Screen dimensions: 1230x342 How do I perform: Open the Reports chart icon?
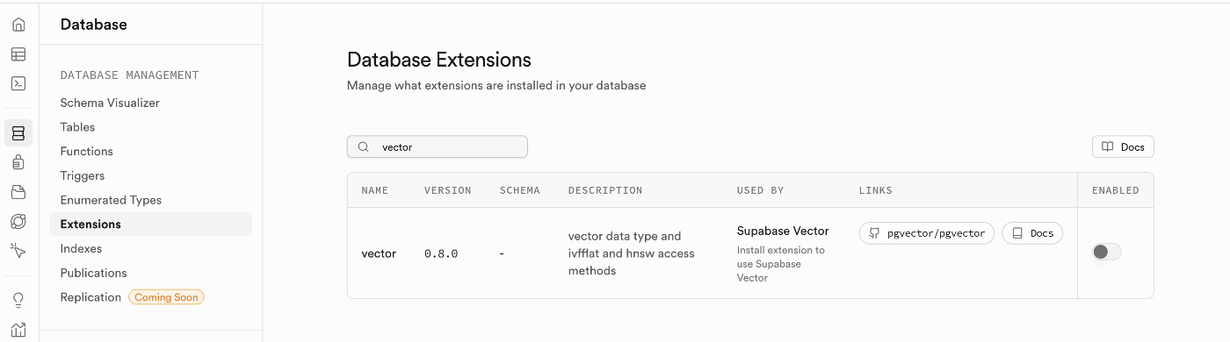point(18,330)
